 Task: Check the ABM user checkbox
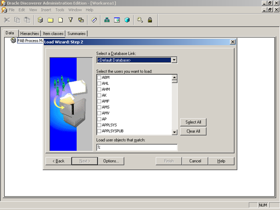click(x=99, y=77)
